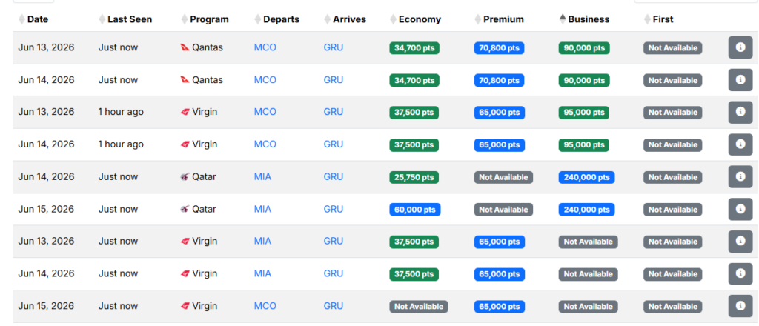The image size is (759, 326).
Task: Select 60,000 pts Economy badge for Qatar
Action: (x=415, y=210)
